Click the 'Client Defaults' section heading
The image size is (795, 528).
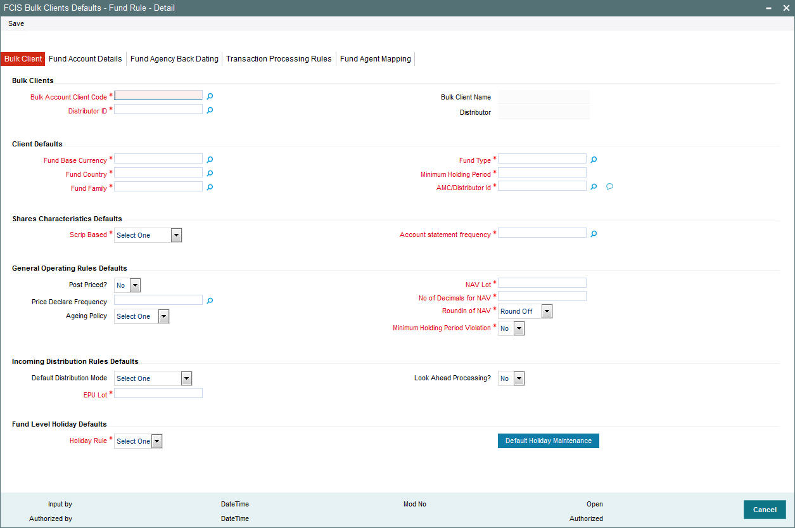click(37, 144)
